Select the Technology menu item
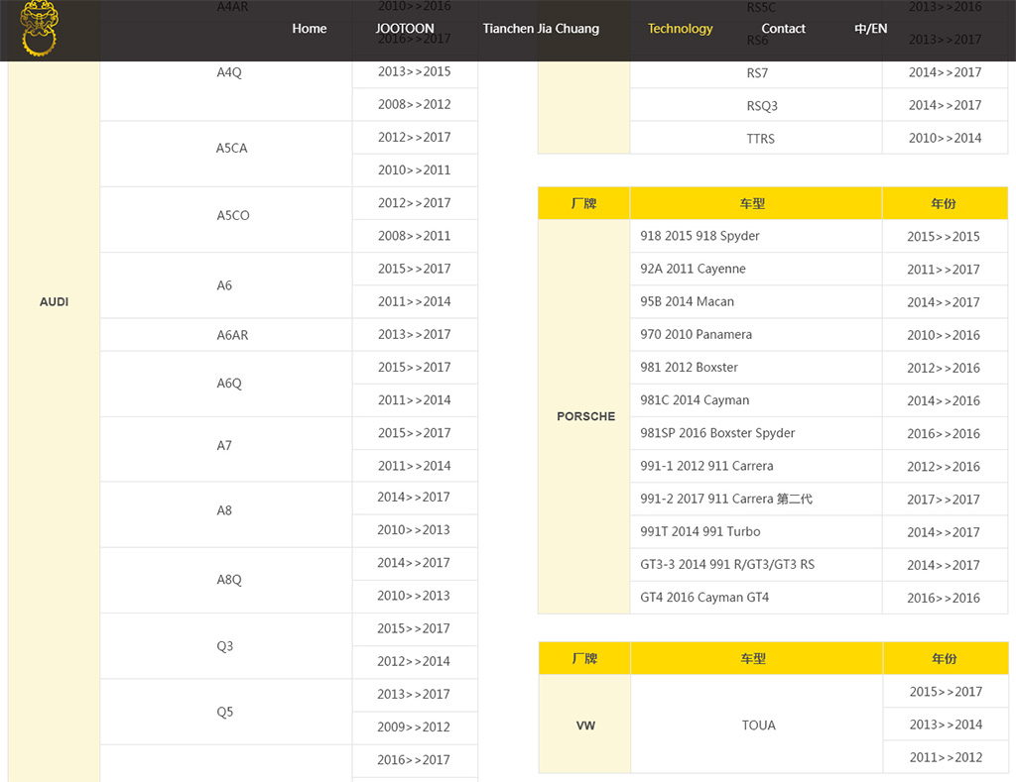The image size is (1016, 782). coord(680,29)
